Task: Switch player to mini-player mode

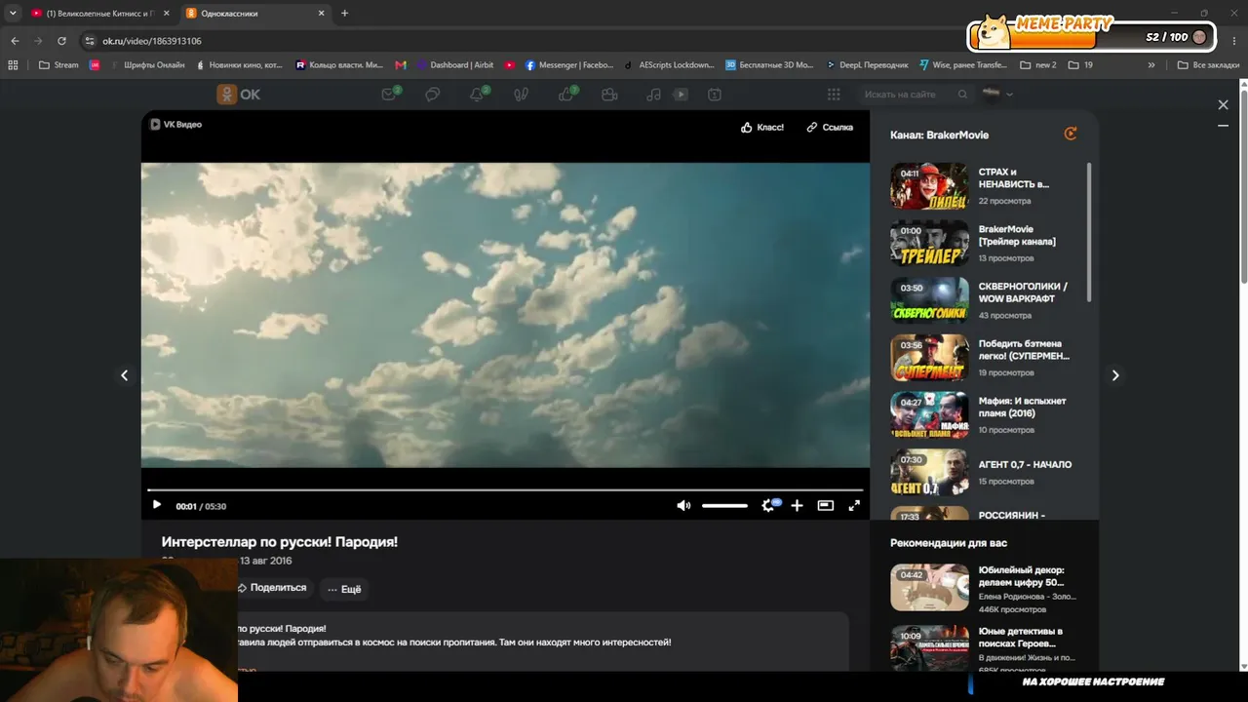Action: pos(826,505)
